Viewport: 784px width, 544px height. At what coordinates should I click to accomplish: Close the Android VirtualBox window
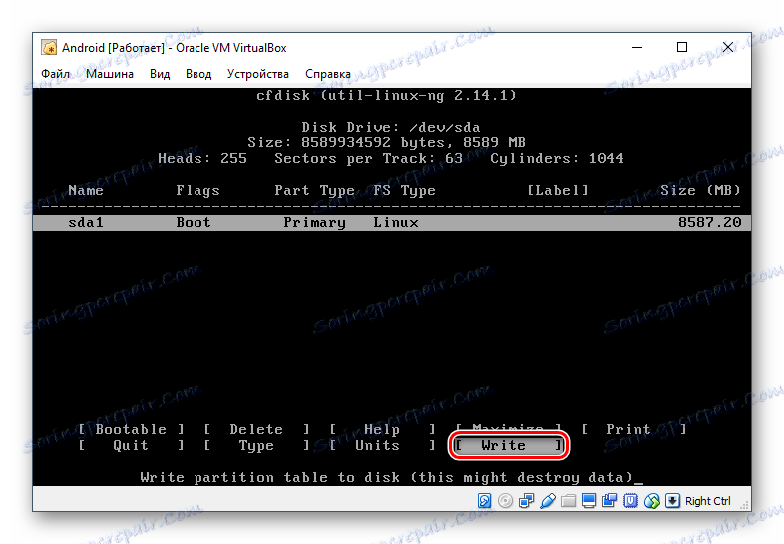point(728,48)
